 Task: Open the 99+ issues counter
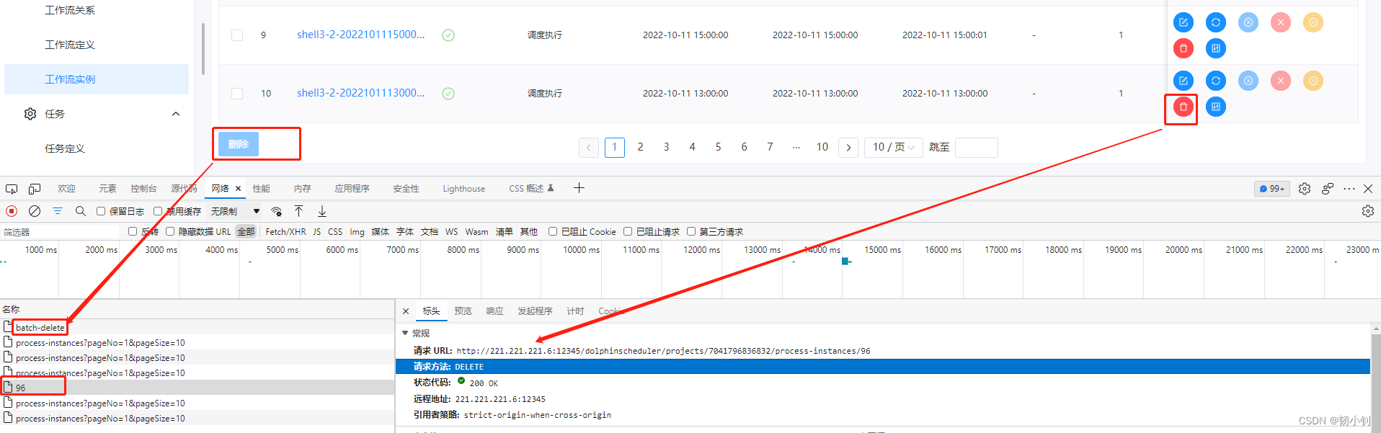pyautogui.click(x=1272, y=189)
